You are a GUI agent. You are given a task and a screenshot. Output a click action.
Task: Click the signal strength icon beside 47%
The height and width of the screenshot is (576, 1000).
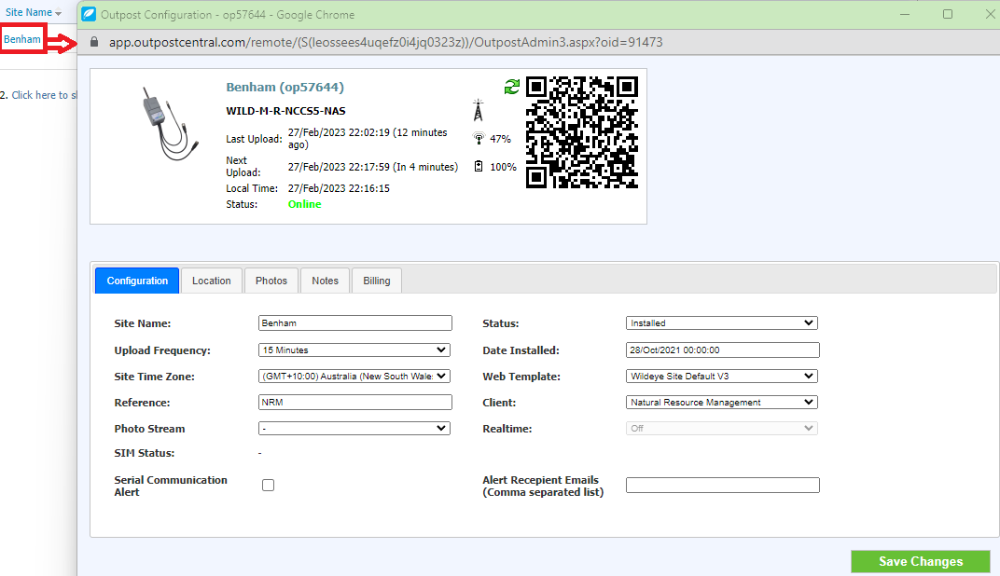479,139
